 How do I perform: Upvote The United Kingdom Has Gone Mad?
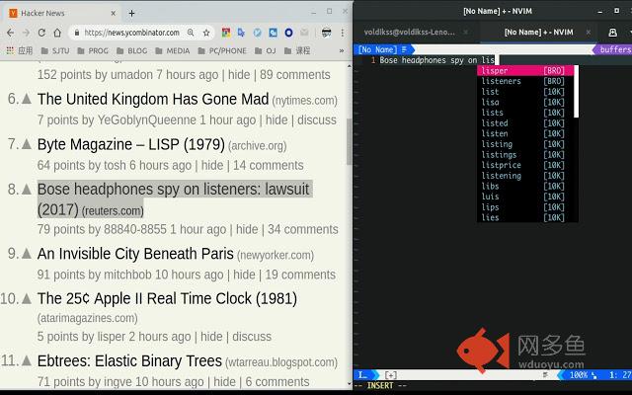[x=27, y=99]
